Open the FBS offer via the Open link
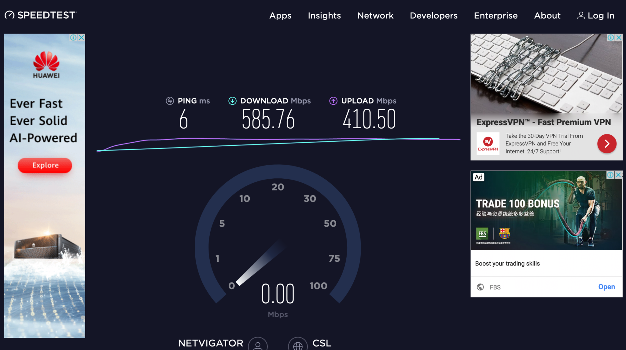Screen dimensions: 626x350 click(x=607, y=287)
